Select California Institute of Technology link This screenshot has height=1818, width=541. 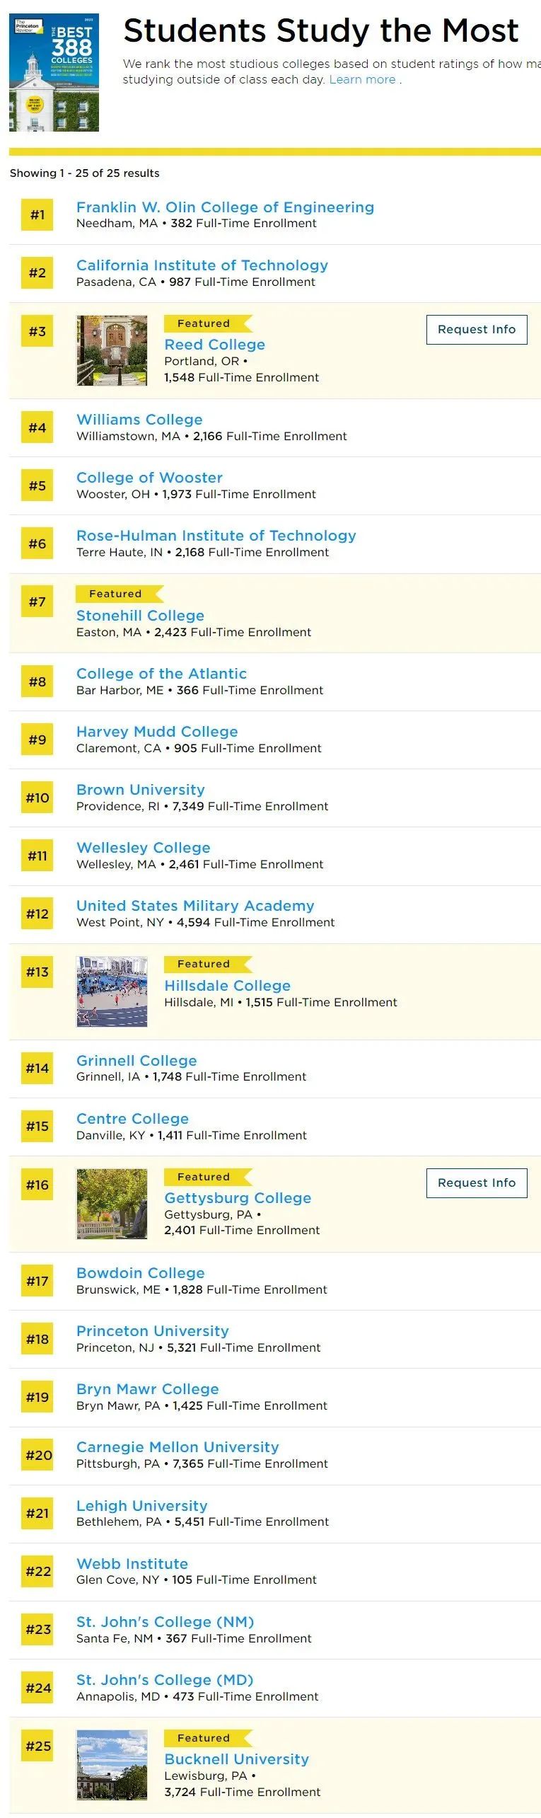(x=202, y=265)
